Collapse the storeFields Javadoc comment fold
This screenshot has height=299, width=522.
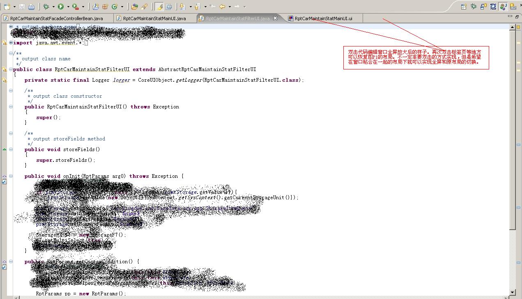click(x=11, y=133)
